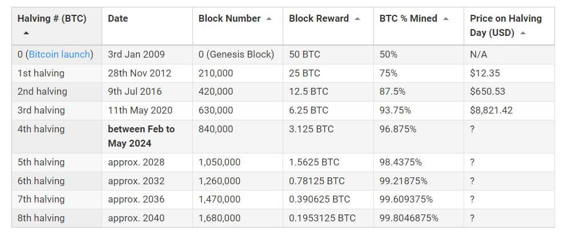This screenshot has width=567, height=235.
Task: Click the 1,050,000 block number cell
Action: tap(219, 163)
